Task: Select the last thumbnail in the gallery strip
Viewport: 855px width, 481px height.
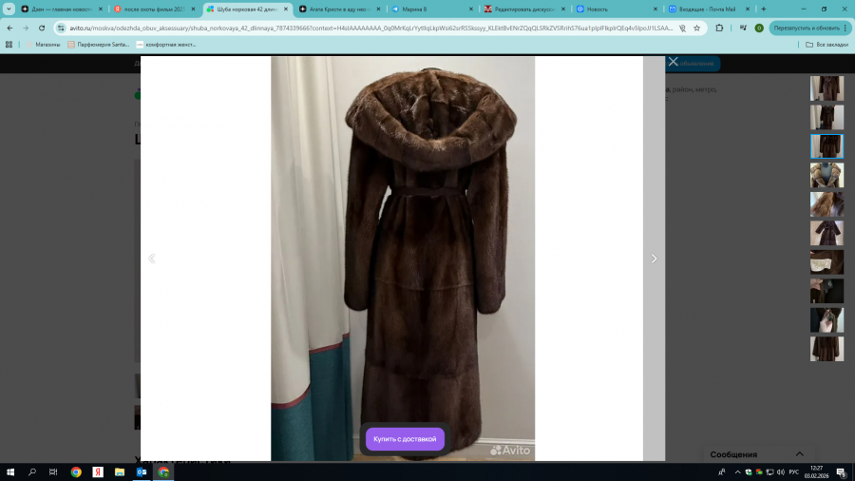Action: coord(826,349)
